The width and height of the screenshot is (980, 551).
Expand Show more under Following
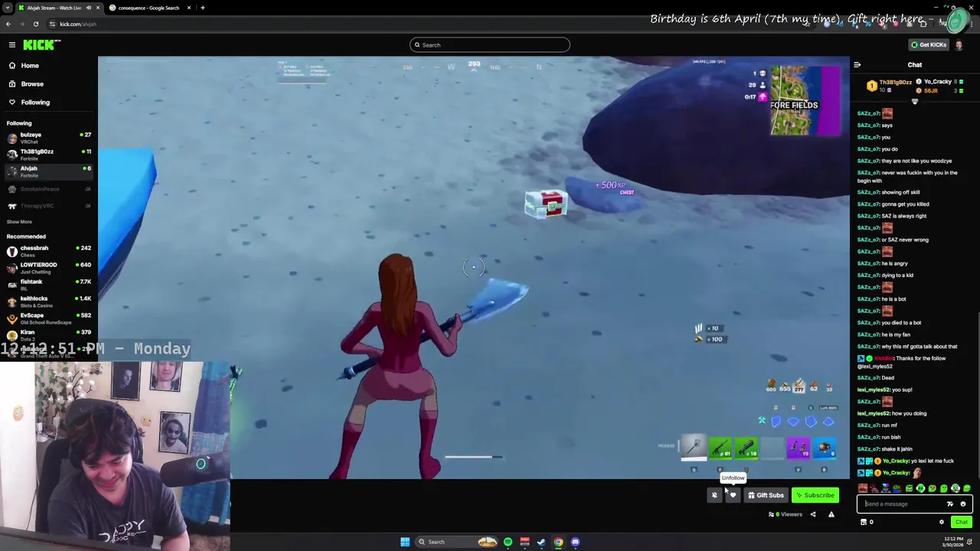[20, 222]
